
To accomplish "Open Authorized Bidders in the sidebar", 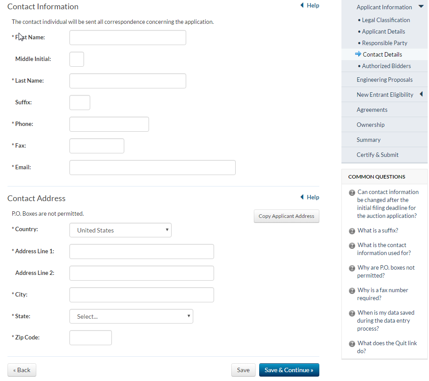I will click(x=386, y=66).
